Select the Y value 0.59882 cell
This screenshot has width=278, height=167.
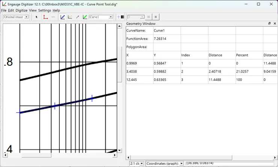click(x=167, y=72)
